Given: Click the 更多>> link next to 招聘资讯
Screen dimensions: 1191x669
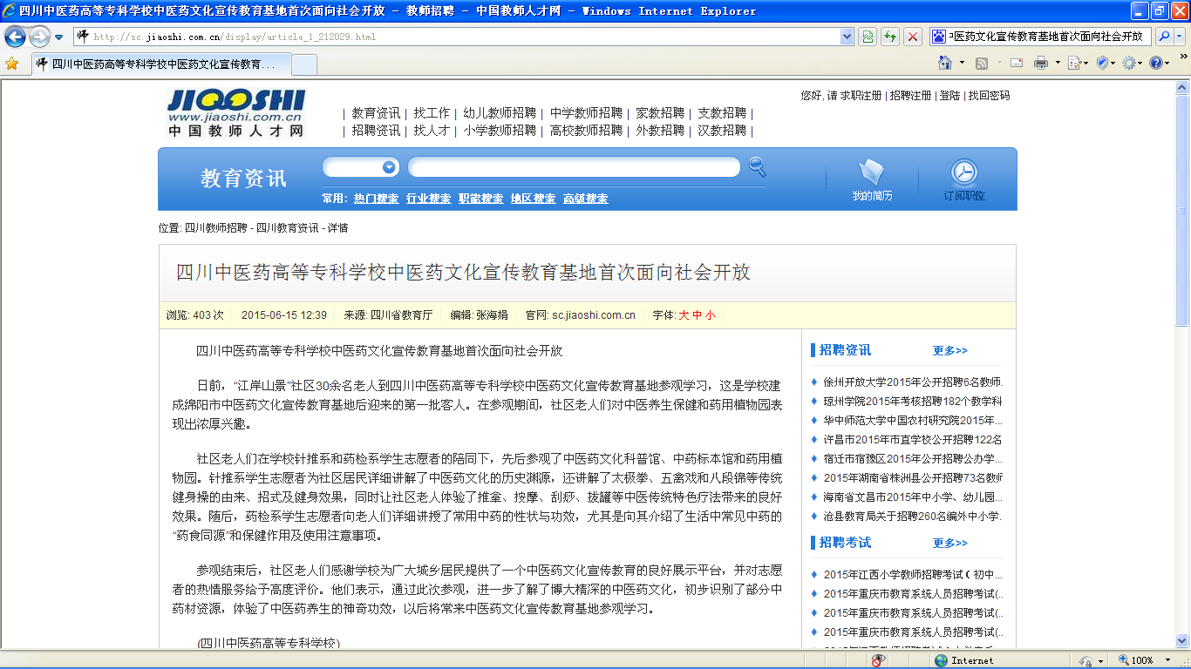Looking at the screenshot, I should point(949,350).
